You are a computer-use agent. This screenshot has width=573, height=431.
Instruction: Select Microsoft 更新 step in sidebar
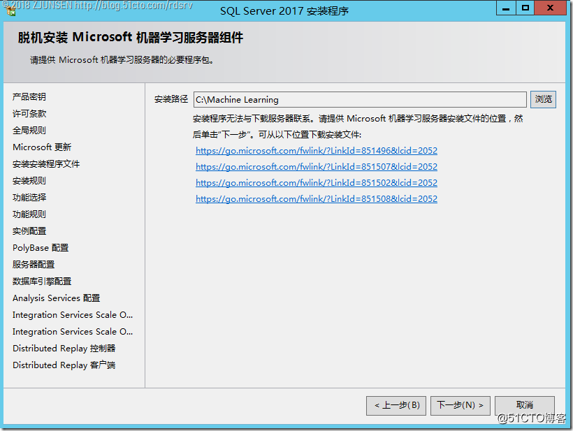[42, 147]
